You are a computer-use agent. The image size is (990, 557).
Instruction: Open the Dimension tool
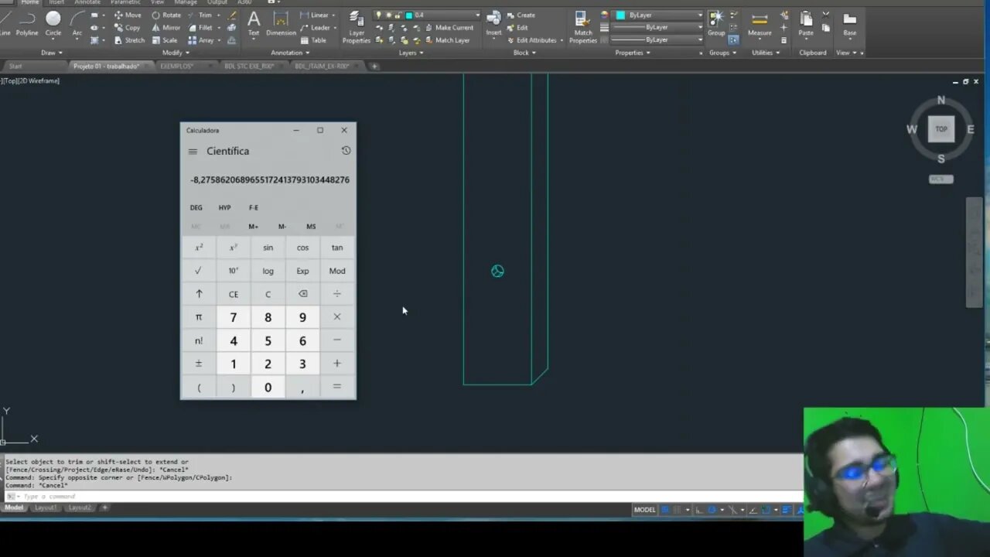pyautogui.click(x=281, y=23)
